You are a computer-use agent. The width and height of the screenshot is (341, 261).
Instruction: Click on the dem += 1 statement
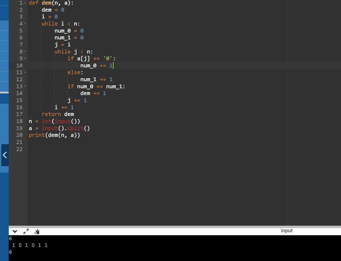coord(93,93)
